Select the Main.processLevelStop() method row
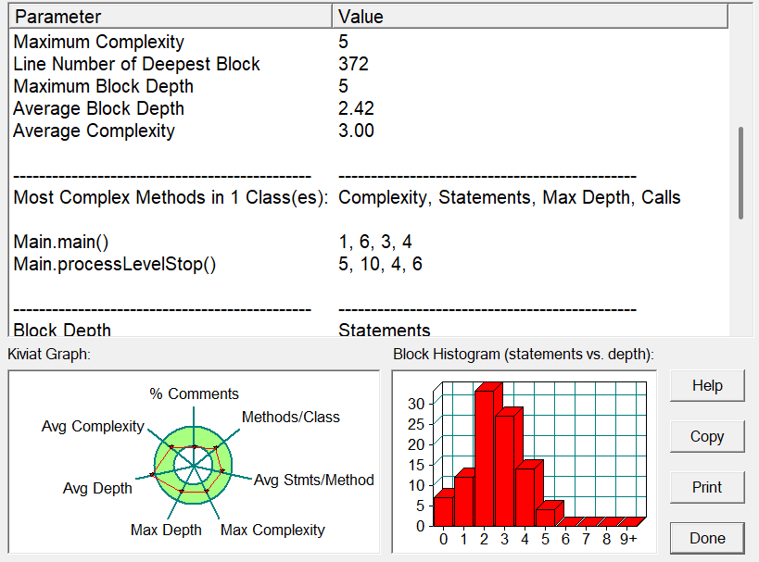759x562 pixels. (x=115, y=264)
